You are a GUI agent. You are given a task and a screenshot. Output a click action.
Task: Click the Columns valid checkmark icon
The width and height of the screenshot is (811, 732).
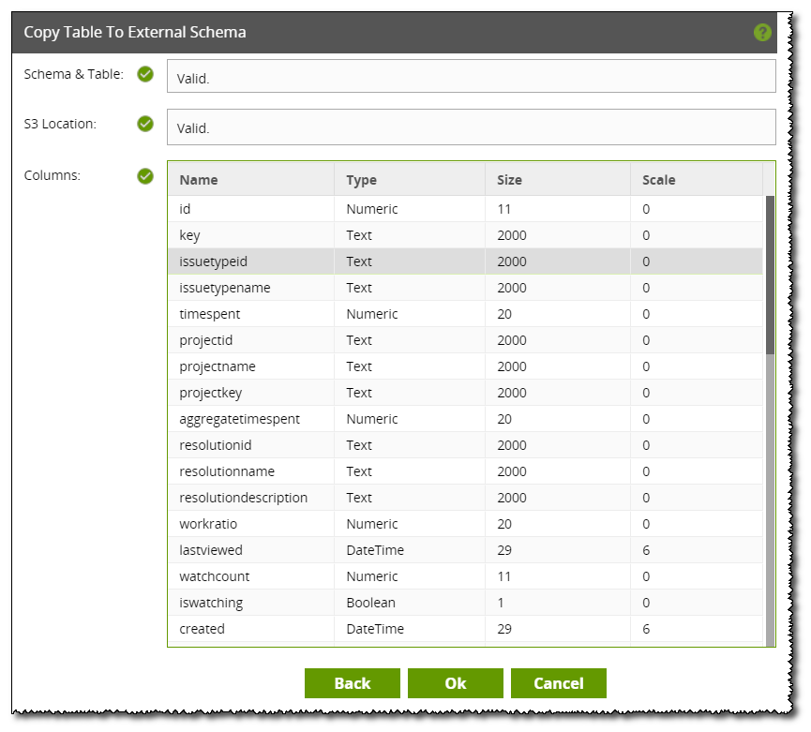[145, 176]
